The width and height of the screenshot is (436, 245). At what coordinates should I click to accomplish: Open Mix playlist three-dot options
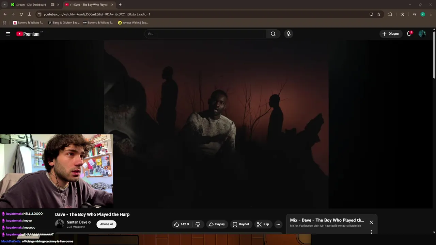[x=371, y=232]
